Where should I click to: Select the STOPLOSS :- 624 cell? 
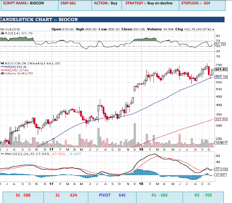pos(202,5)
